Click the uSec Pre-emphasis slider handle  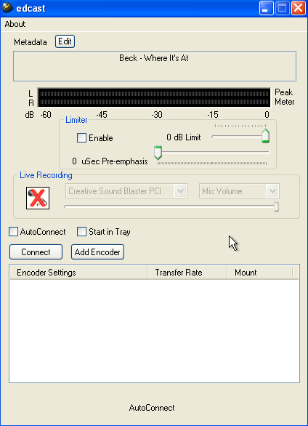158,153
